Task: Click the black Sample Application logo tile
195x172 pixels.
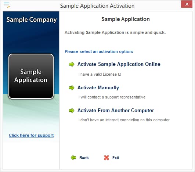Action: [31, 76]
